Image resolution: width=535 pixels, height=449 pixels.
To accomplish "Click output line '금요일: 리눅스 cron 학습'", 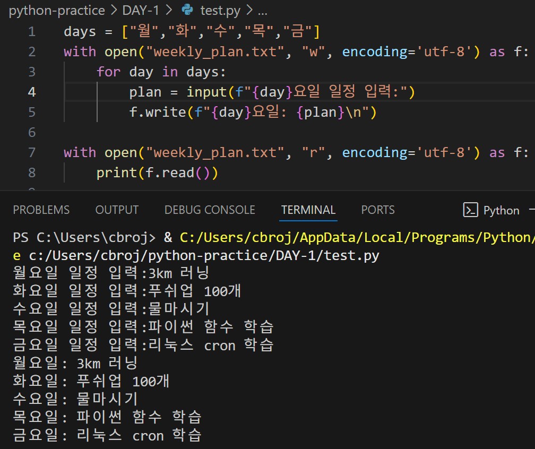I will (x=107, y=435).
